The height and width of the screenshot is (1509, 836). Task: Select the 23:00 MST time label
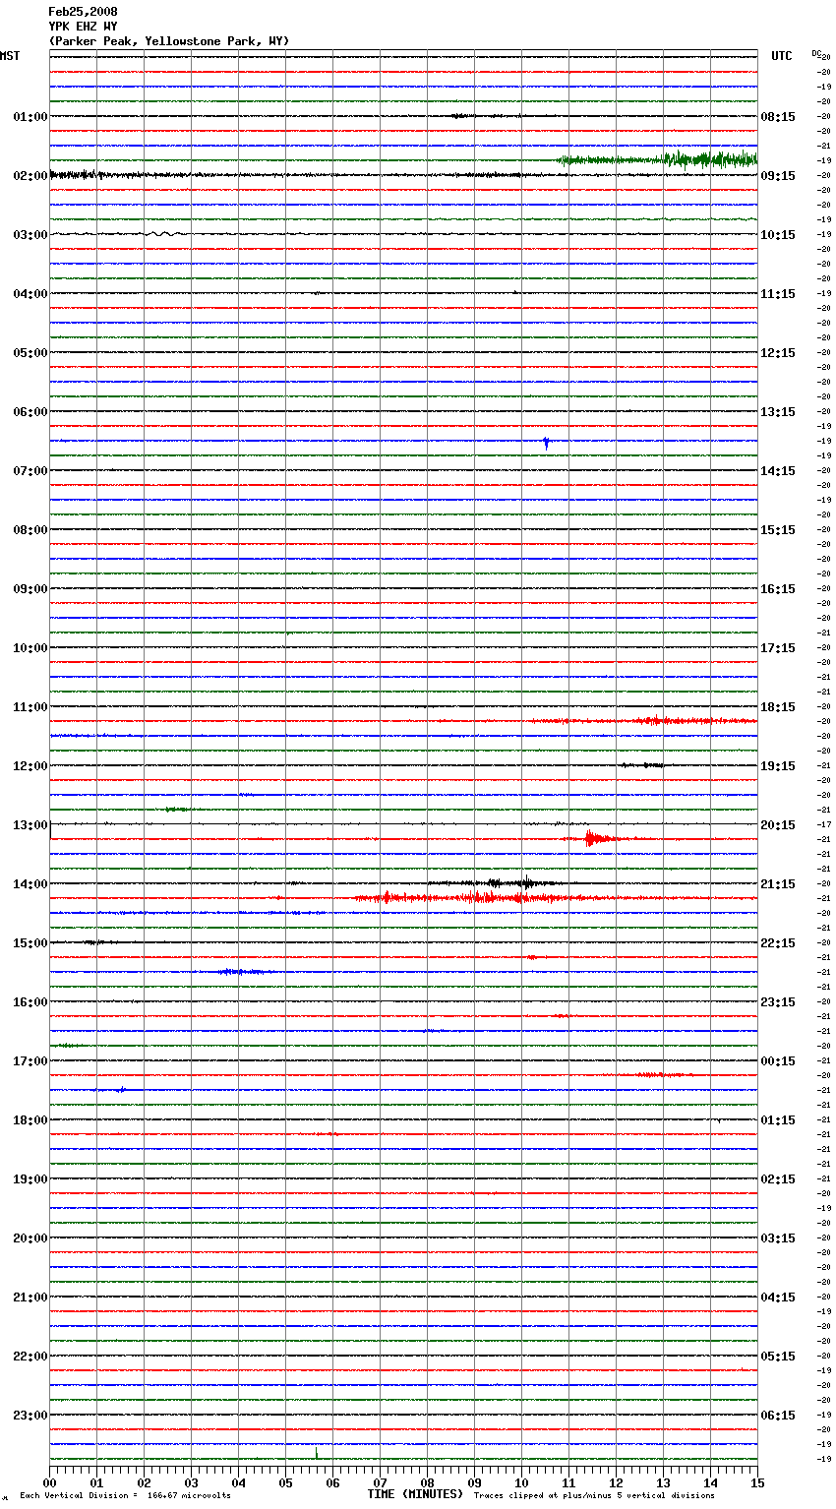[x=30, y=1416]
